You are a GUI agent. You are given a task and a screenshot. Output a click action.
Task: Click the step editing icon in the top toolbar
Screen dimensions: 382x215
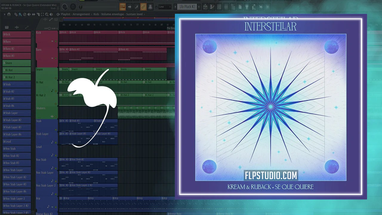point(136,7)
